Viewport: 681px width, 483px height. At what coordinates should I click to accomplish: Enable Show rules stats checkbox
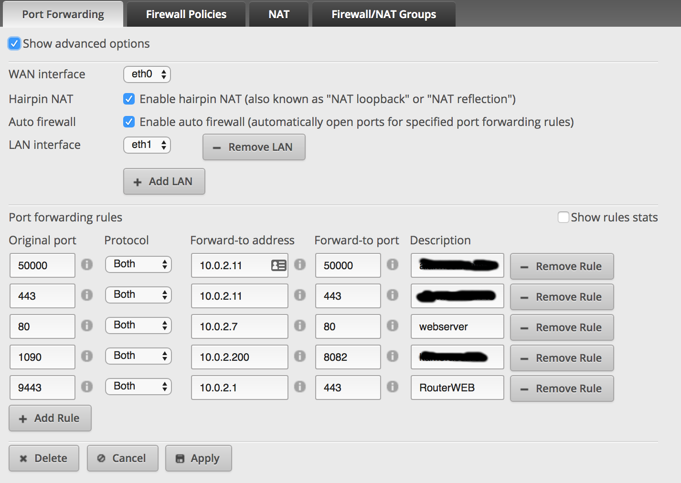pos(564,217)
